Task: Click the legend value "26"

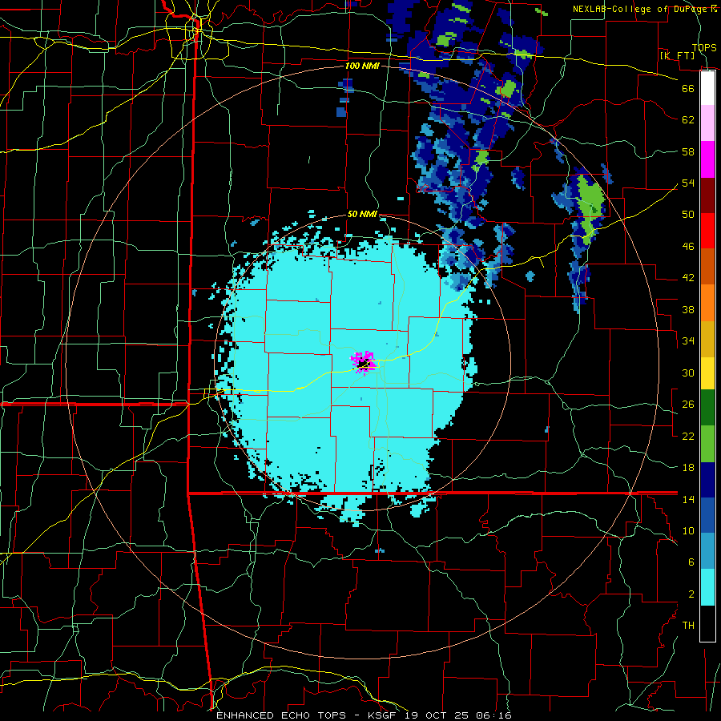Action: [x=688, y=405]
